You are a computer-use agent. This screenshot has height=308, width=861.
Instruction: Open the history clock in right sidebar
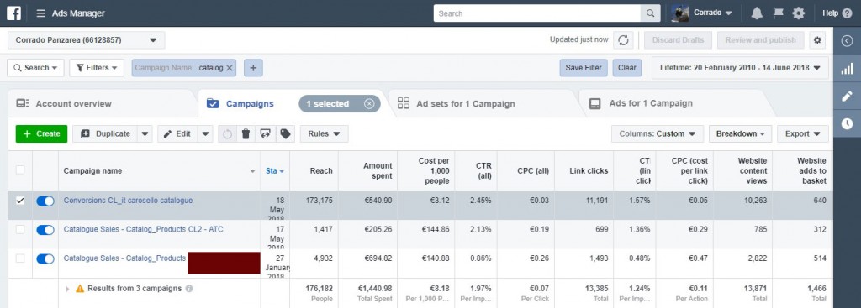pos(848,124)
